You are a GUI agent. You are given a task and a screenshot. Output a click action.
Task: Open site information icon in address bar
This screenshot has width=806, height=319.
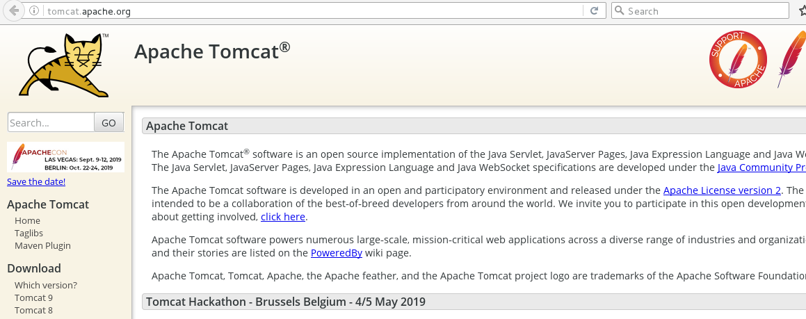coord(34,11)
